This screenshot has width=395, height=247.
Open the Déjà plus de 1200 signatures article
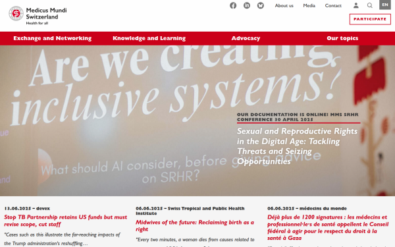tap(328, 228)
